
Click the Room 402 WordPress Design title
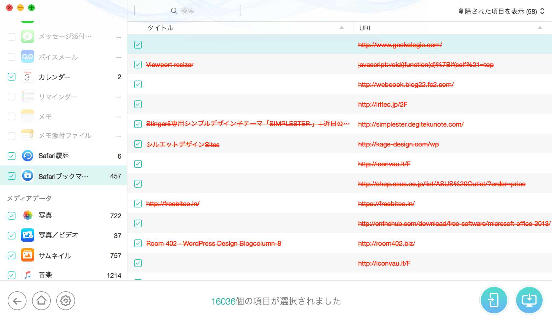coord(214,244)
